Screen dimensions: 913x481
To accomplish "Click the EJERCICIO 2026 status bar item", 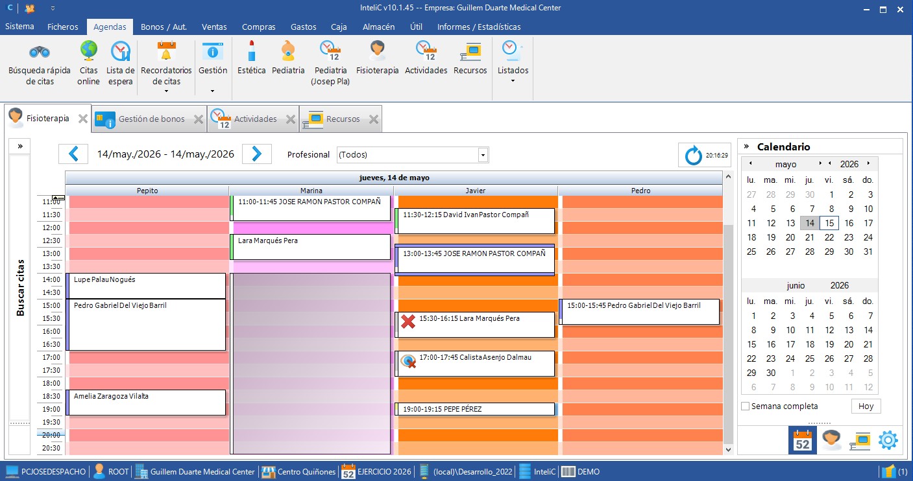I will click(376, 471).
